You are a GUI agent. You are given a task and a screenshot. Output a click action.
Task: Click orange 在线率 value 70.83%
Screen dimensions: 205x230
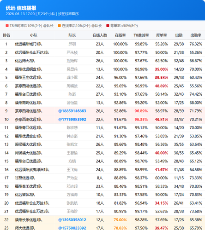click(x=120, y=228)
